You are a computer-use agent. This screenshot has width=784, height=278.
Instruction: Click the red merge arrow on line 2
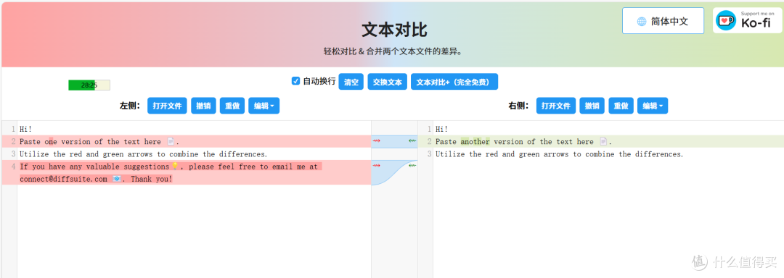click(x=376, y=141)
